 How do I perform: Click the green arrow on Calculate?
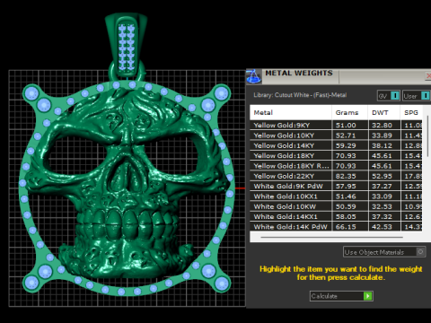pyautogui.click(x=367, y=296)
